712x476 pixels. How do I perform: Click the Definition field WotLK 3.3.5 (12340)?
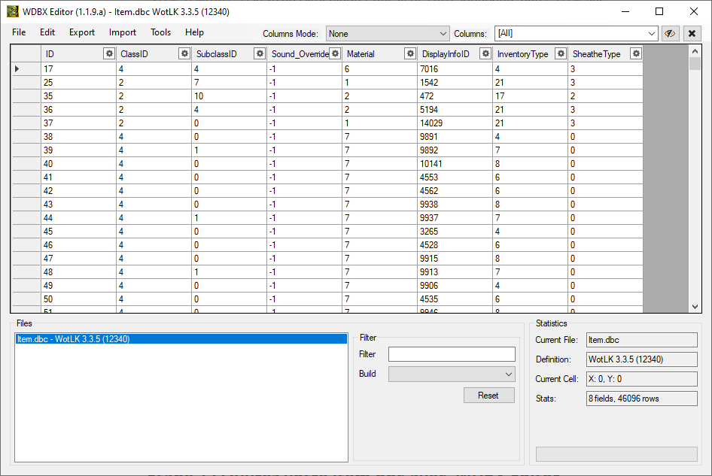pyautogui.click(x=641, y=359)
